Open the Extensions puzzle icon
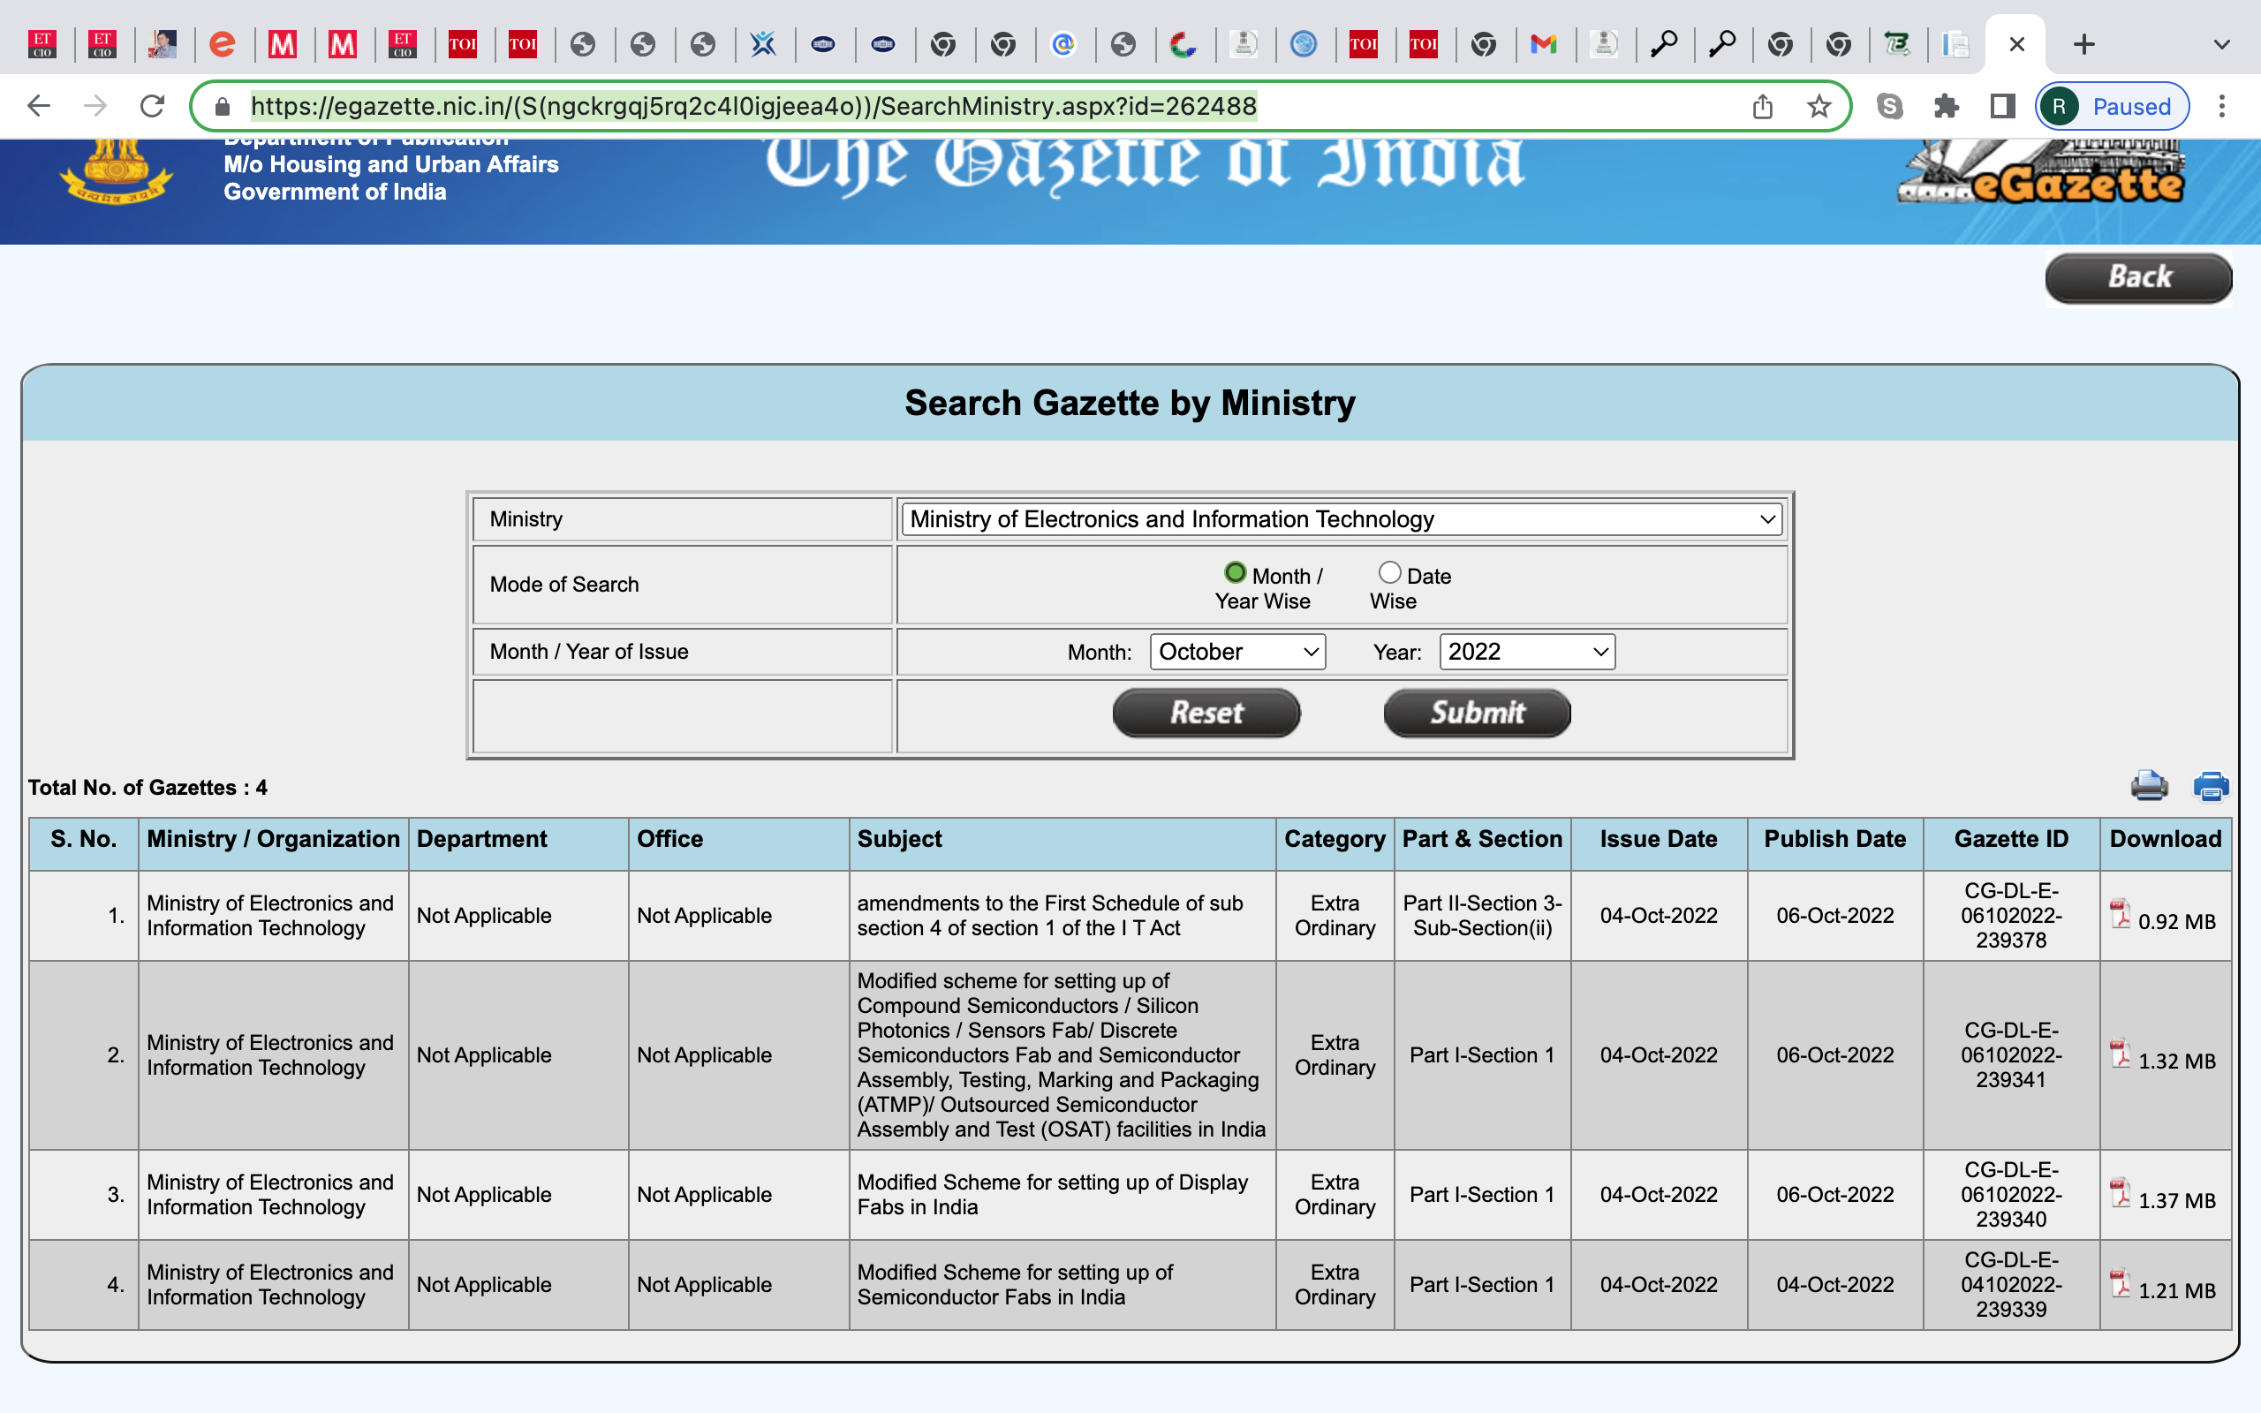 1947,107
